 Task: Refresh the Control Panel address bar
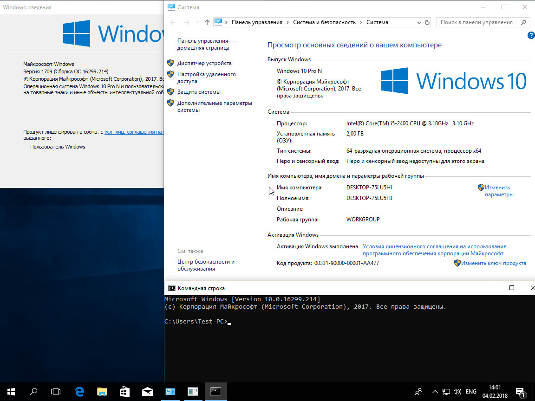coord(427,22)
